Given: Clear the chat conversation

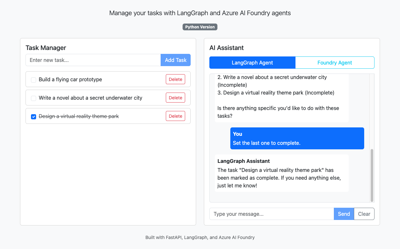Looking at the screenshot, I should 364,214.
